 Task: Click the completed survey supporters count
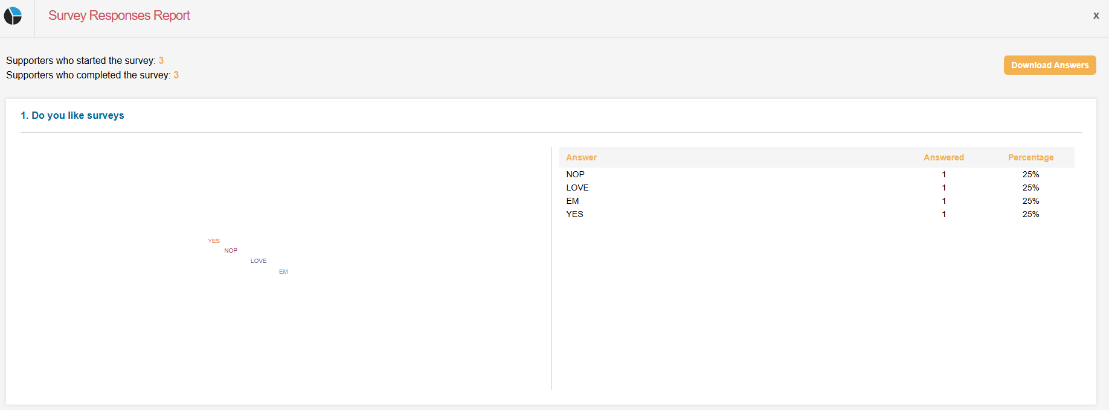(176, 75)
